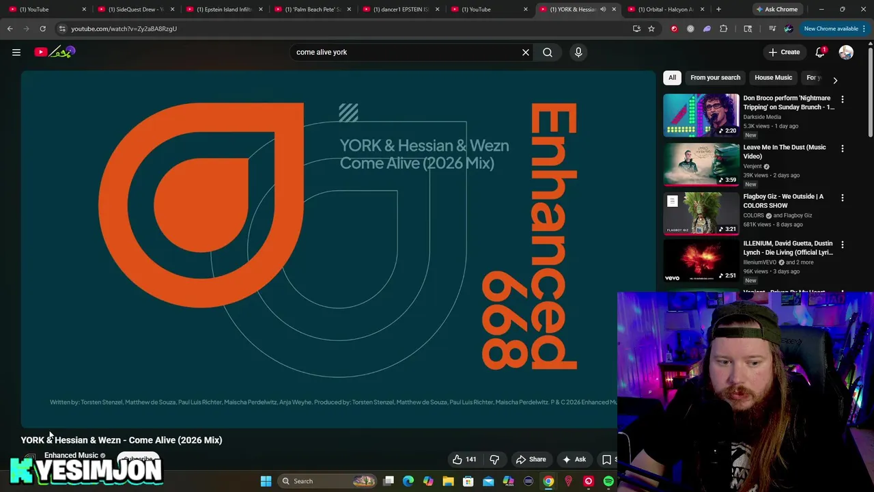Bookmark this page with the star icon
The image size is (874, 492).
(x=651, y=29)
